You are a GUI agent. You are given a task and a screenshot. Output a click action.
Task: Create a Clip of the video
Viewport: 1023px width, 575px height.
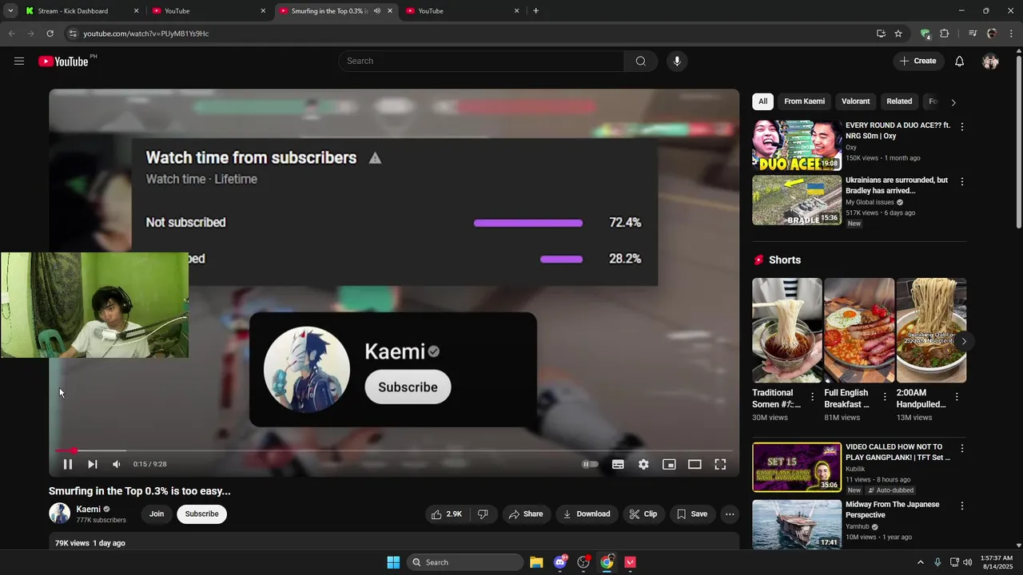pos(643,514)
